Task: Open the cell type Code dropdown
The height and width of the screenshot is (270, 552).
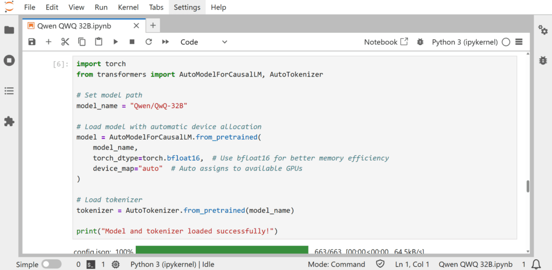Action: click(204, 42)
